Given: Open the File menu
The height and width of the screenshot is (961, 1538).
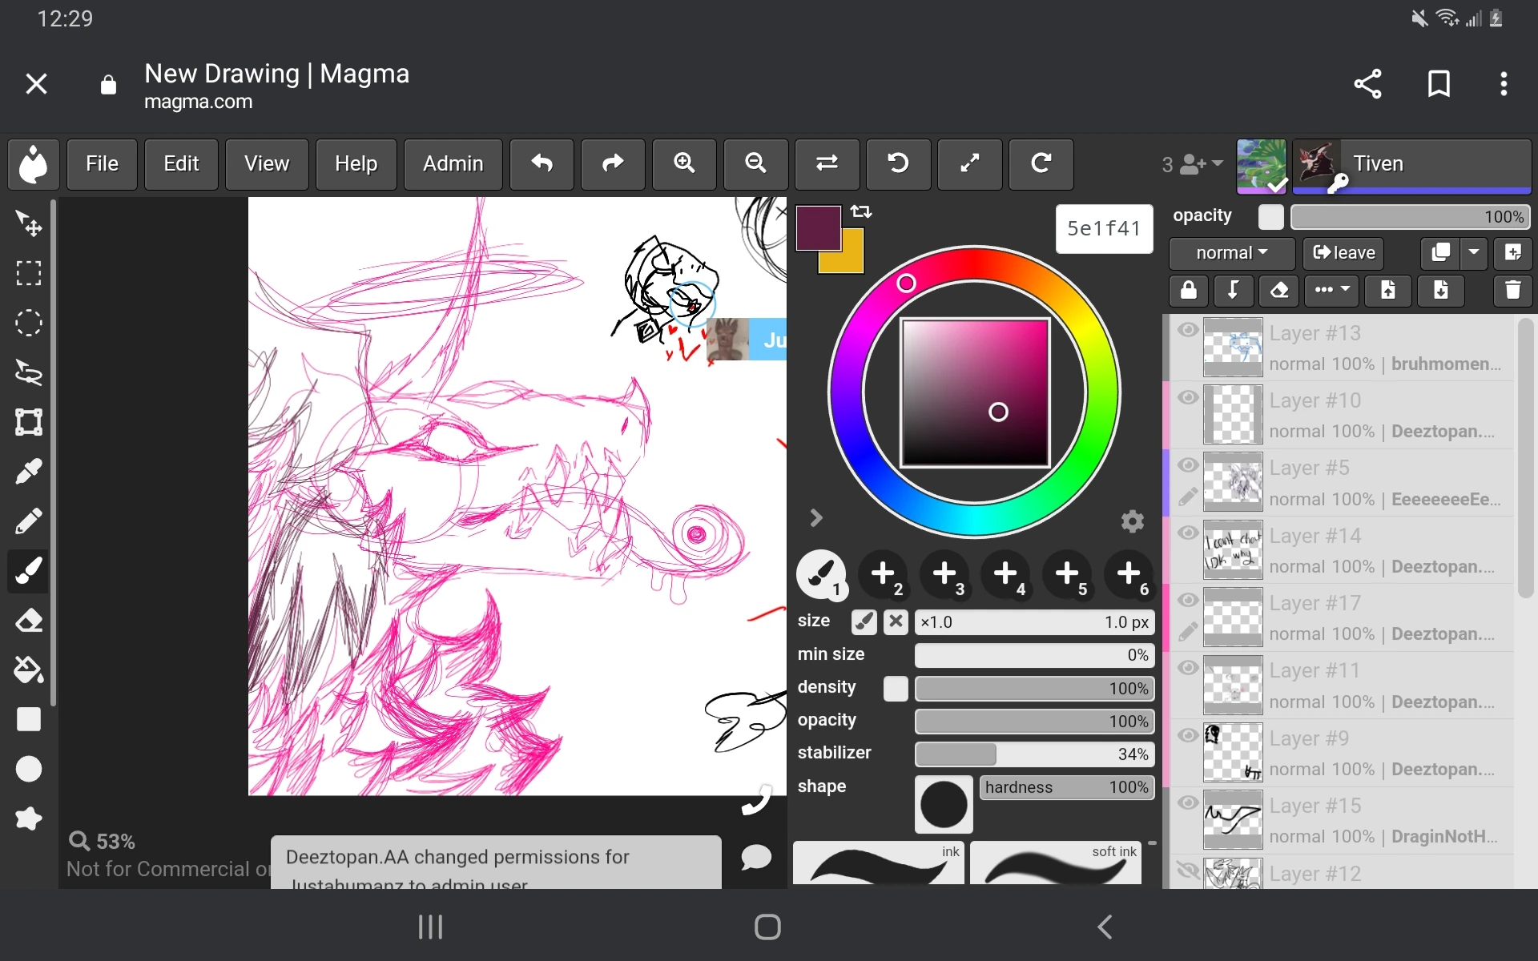Looking at the screenshot, I should (x=101, y=164).
